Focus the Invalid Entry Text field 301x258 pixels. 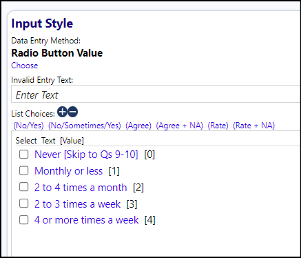156,94
